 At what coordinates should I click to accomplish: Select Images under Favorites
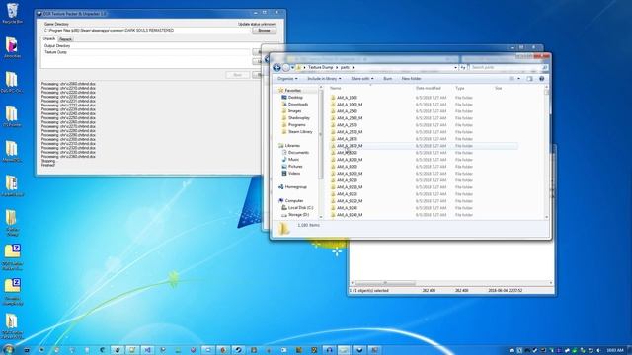294,111
